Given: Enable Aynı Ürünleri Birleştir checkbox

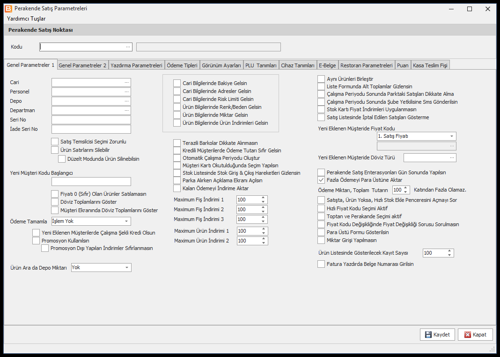Looking at the screenshot, I should [x=321, y=79].
